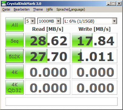Expand the test size dropdown showing 1000MB
This screenshot has width=123, height=110.
pyautogui.click(x=58, y=21)
